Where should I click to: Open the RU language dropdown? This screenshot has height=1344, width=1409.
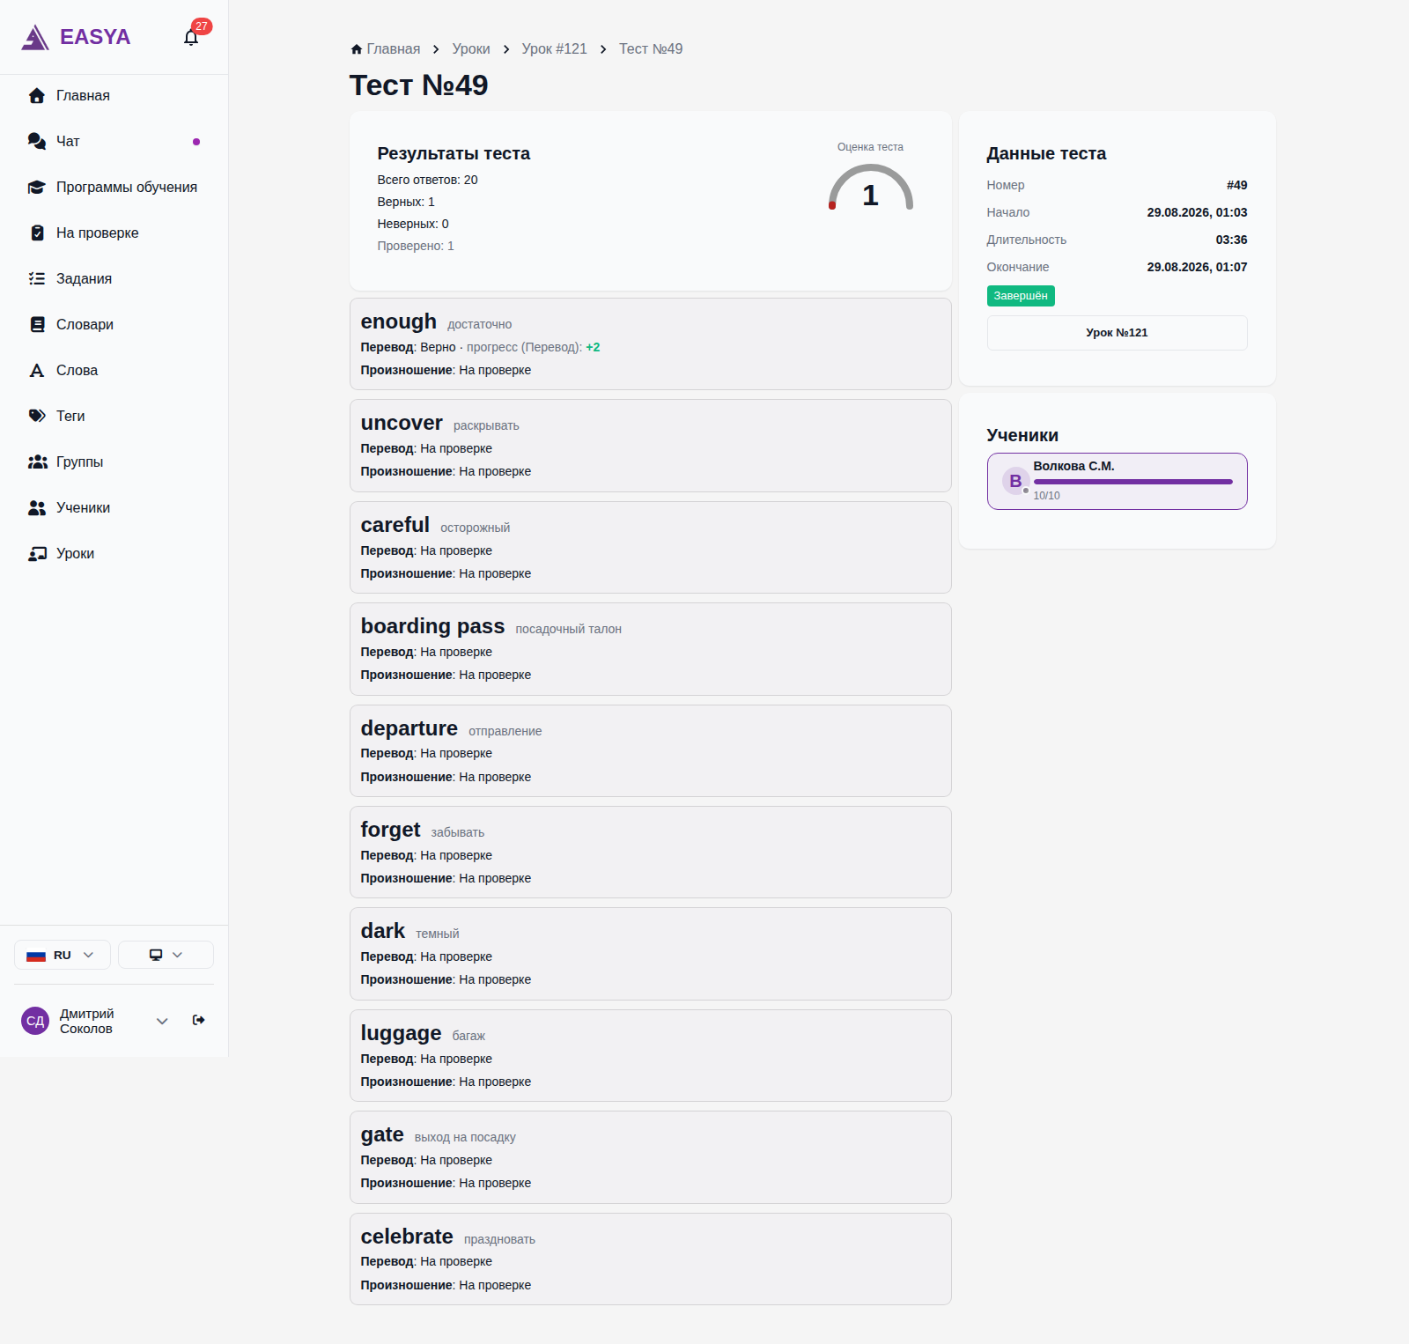click(63, 955)
